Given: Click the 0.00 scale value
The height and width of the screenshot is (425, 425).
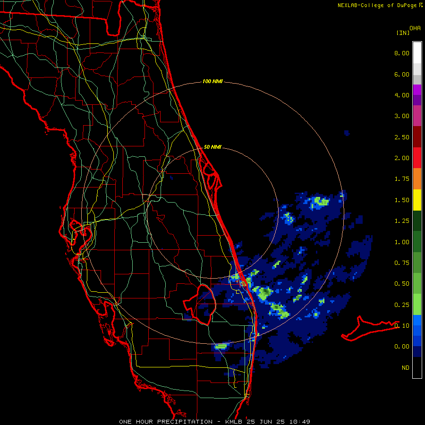Looking at the screenshot, I should tap(402, 347).
